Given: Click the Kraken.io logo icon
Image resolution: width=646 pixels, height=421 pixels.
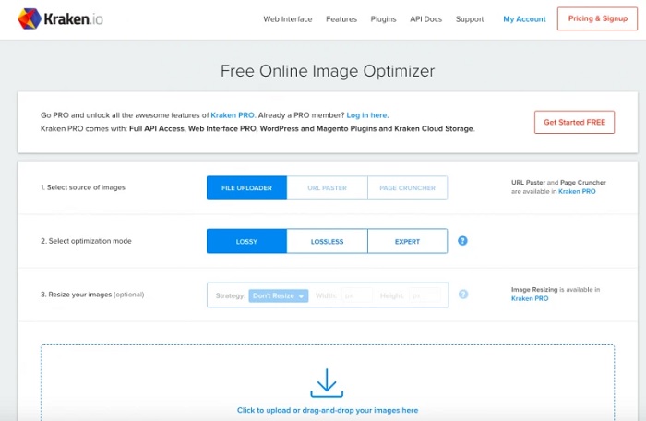Looking at the screenshot, I should click(29, 18).
